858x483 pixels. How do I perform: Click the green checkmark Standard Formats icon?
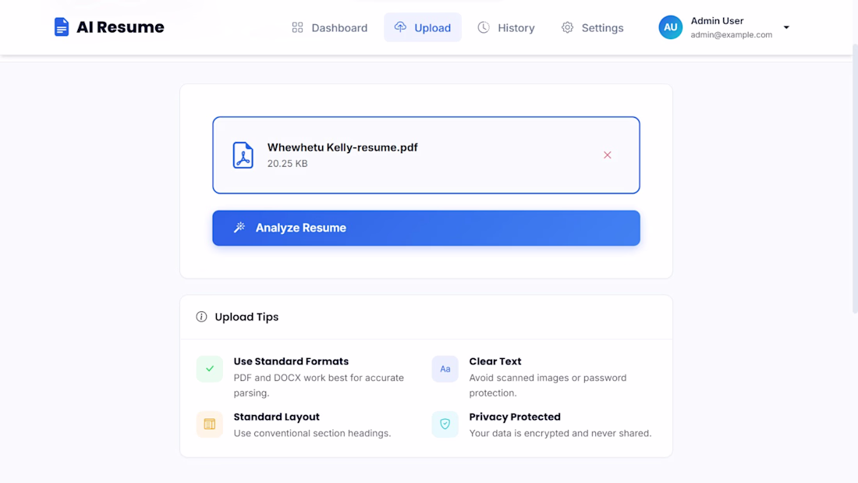[210, 368]
